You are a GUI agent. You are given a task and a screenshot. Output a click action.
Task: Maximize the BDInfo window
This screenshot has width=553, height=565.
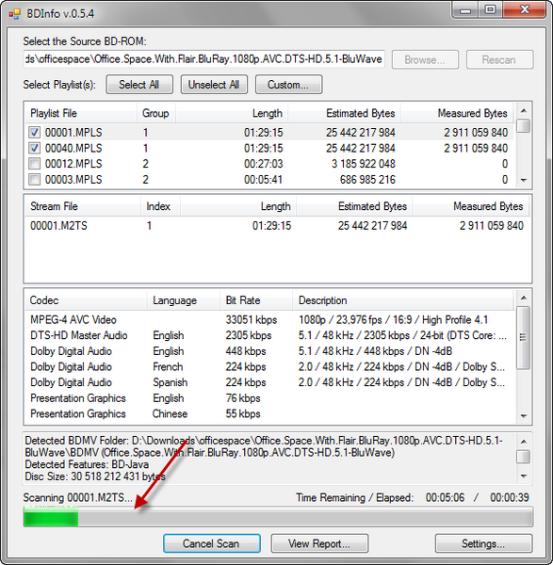pyautogui.click(x=490, y=9)
